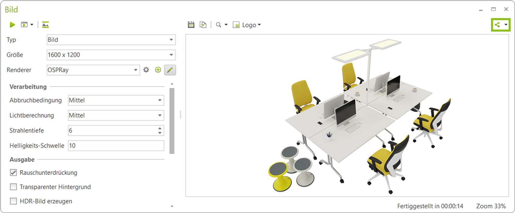Start rendering with the green play icon

tap(12, 25)
